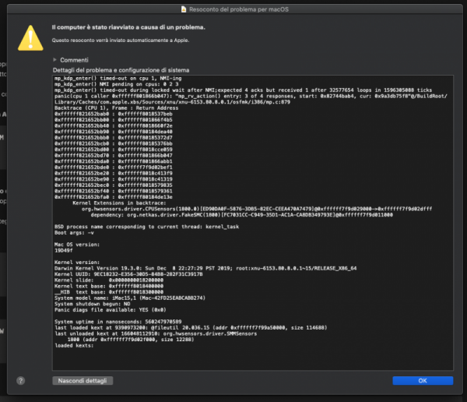The height and width of the screenshot is (402, 467).
Task: Click Nascondi dettagli button
Action: (83, 380)
